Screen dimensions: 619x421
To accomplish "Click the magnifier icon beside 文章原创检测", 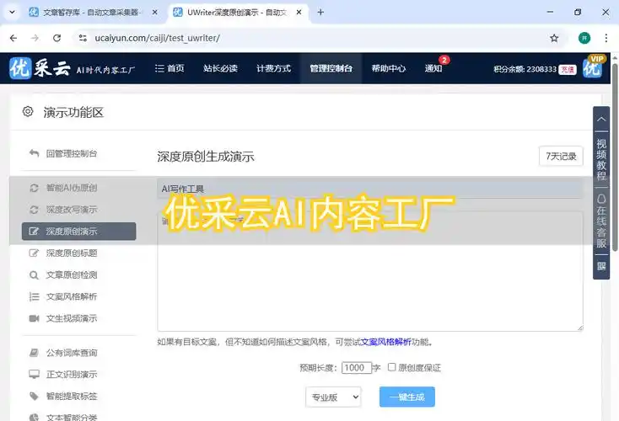I will (x=35, y=274).
